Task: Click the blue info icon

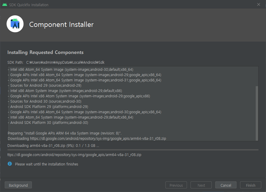Action: tap(10, 164)
